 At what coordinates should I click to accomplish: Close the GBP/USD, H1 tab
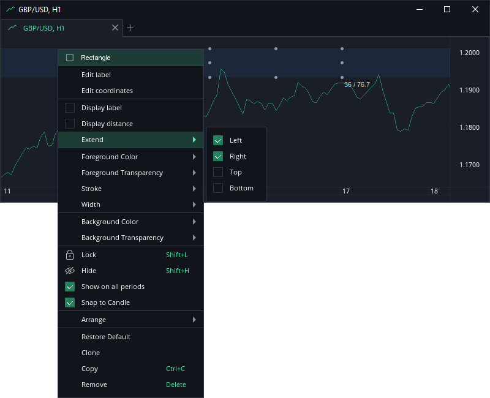click(x=115, y=28)
